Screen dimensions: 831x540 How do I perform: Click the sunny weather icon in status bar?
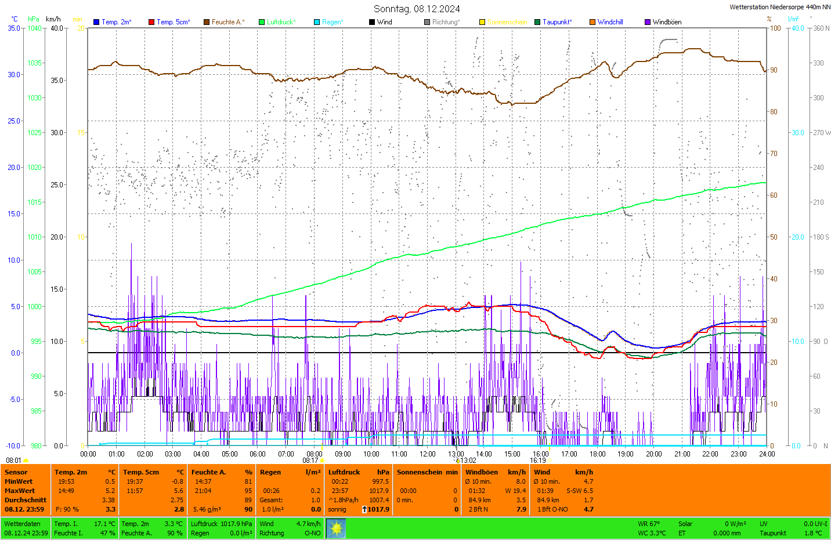(336, 528)
